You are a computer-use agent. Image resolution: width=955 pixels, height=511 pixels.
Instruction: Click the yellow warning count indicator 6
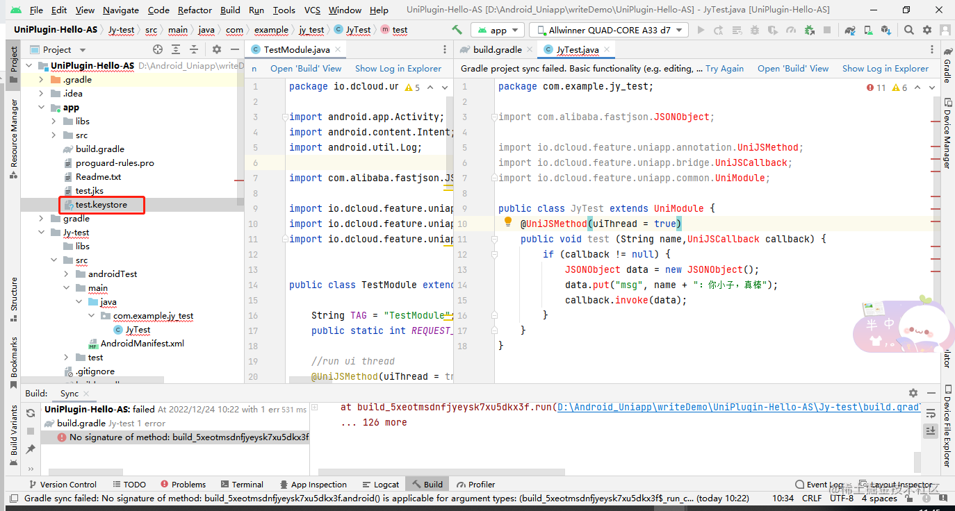pos(899,87)
